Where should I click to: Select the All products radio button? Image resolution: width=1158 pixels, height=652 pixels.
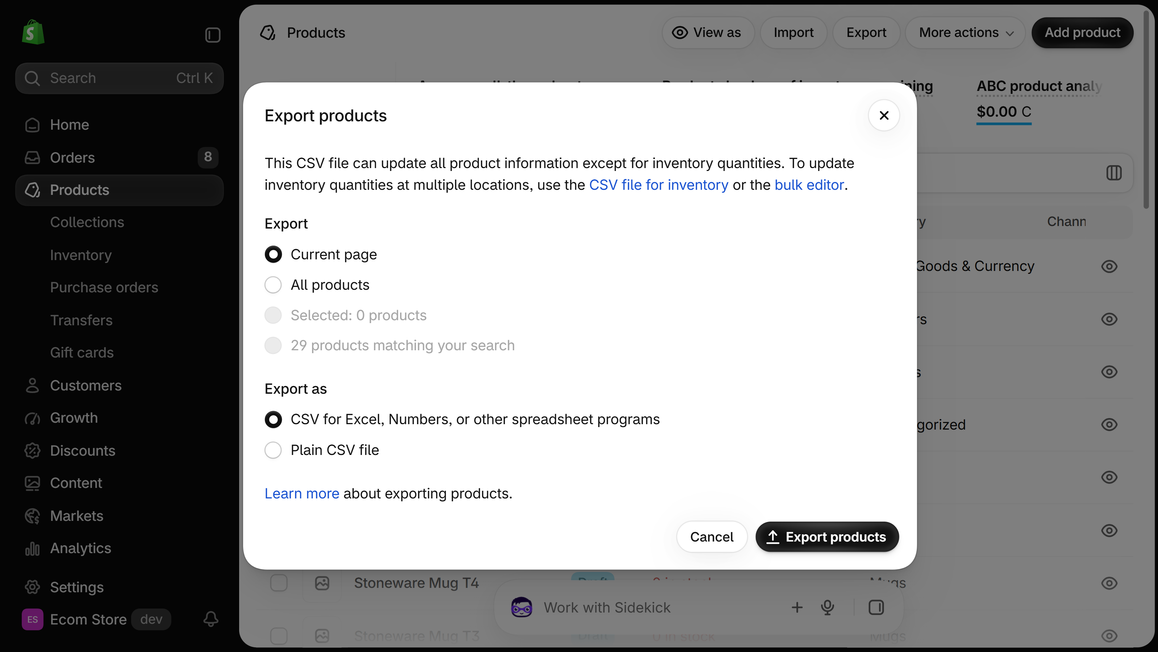(273, 285)
